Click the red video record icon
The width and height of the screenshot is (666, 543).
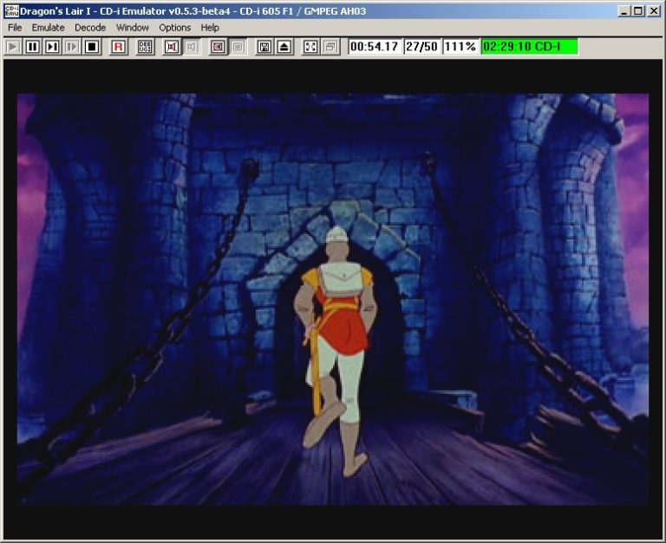218,47
